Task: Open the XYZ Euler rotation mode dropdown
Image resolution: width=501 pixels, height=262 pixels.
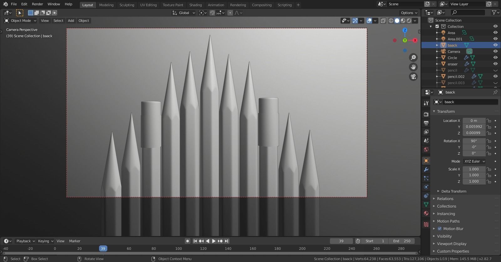Action: pos(474,161)
